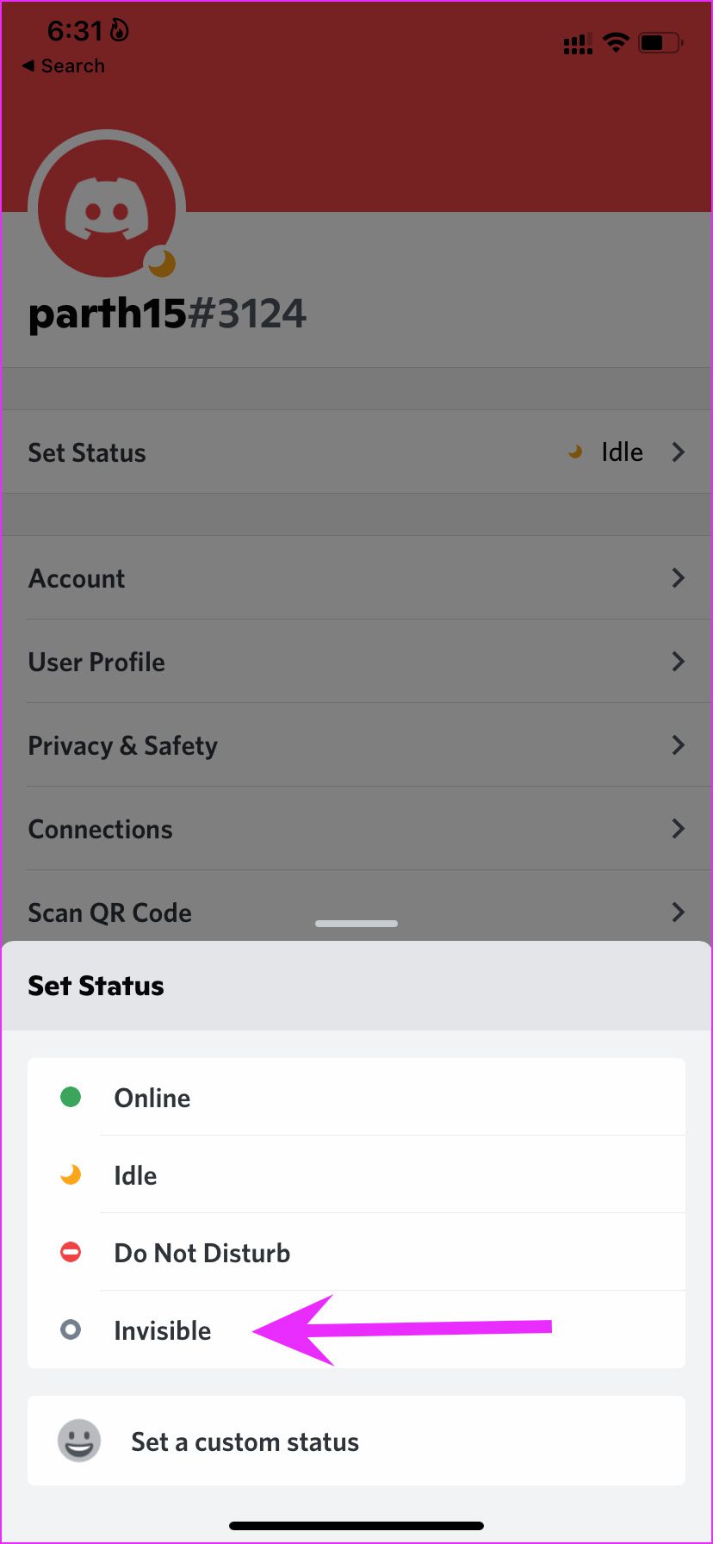Tap the smiley emoji custom status icon
This screenshot has height=1544, width=713.
(x=79, y=1441)
